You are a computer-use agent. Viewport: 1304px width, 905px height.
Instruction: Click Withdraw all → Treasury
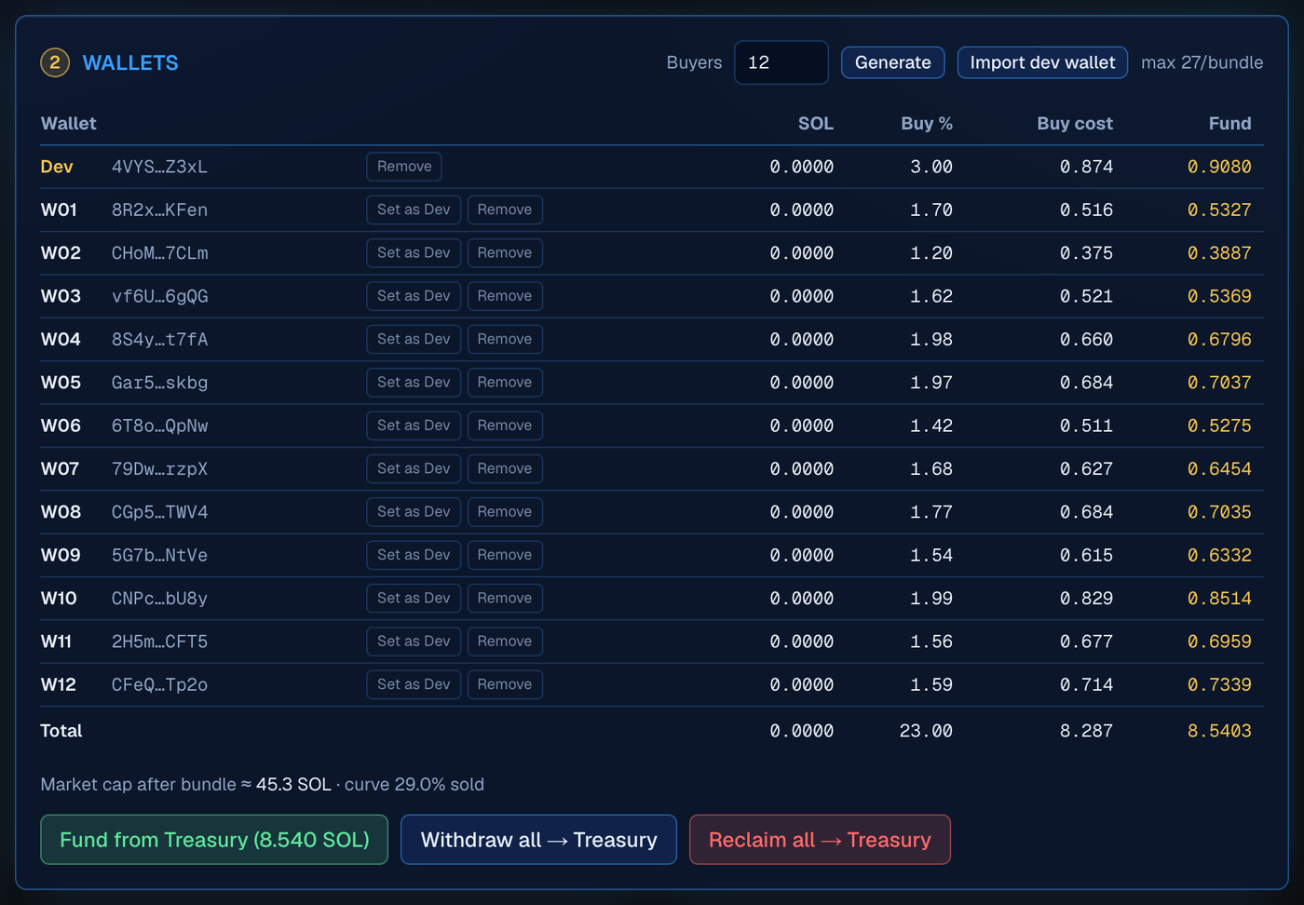[538, 840]
